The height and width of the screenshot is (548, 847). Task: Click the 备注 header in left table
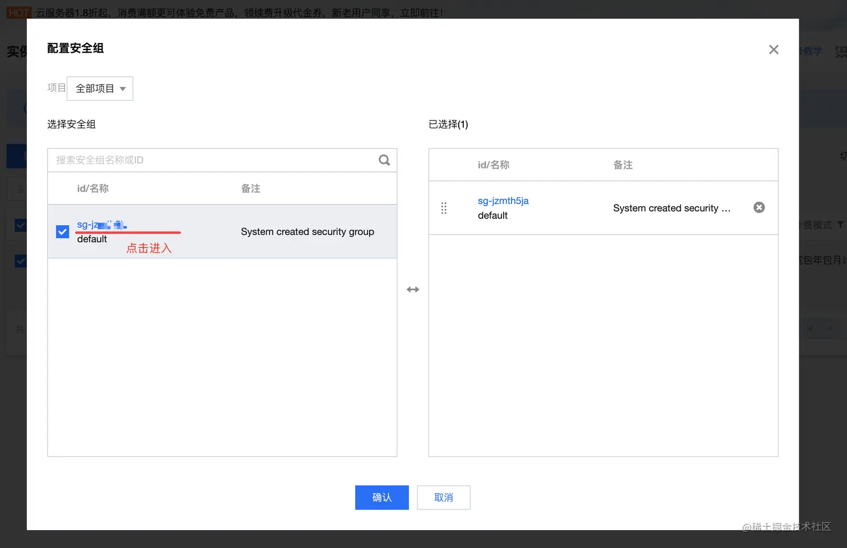250,188
